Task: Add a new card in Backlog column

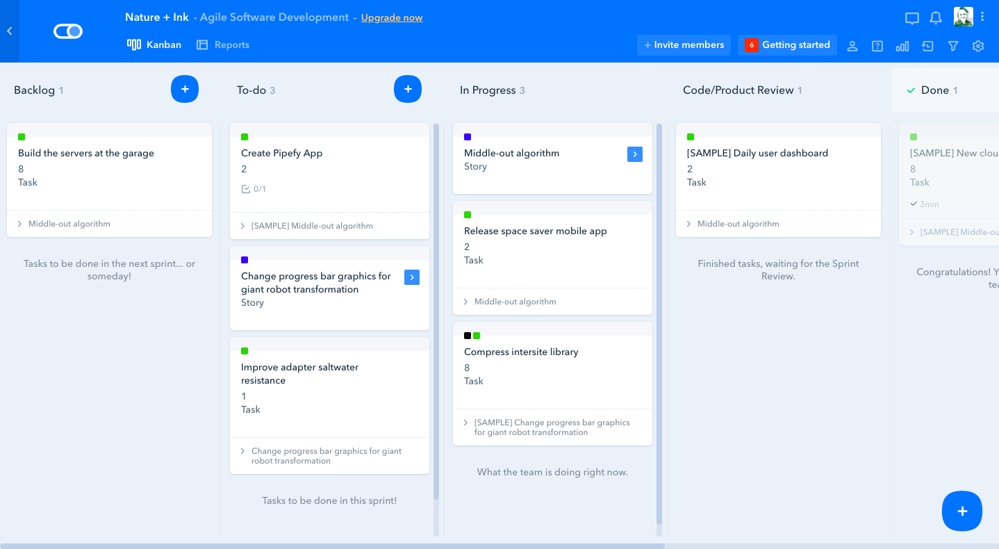Action: [185, 89]
